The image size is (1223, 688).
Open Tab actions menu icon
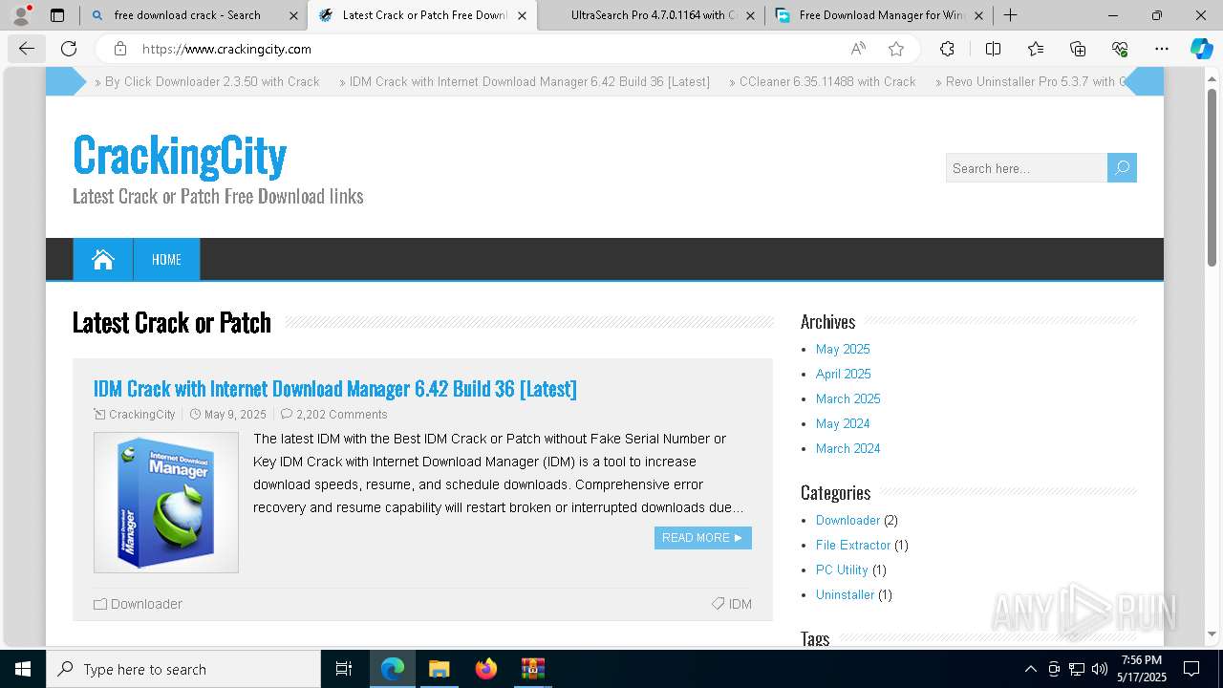[57, 15]
